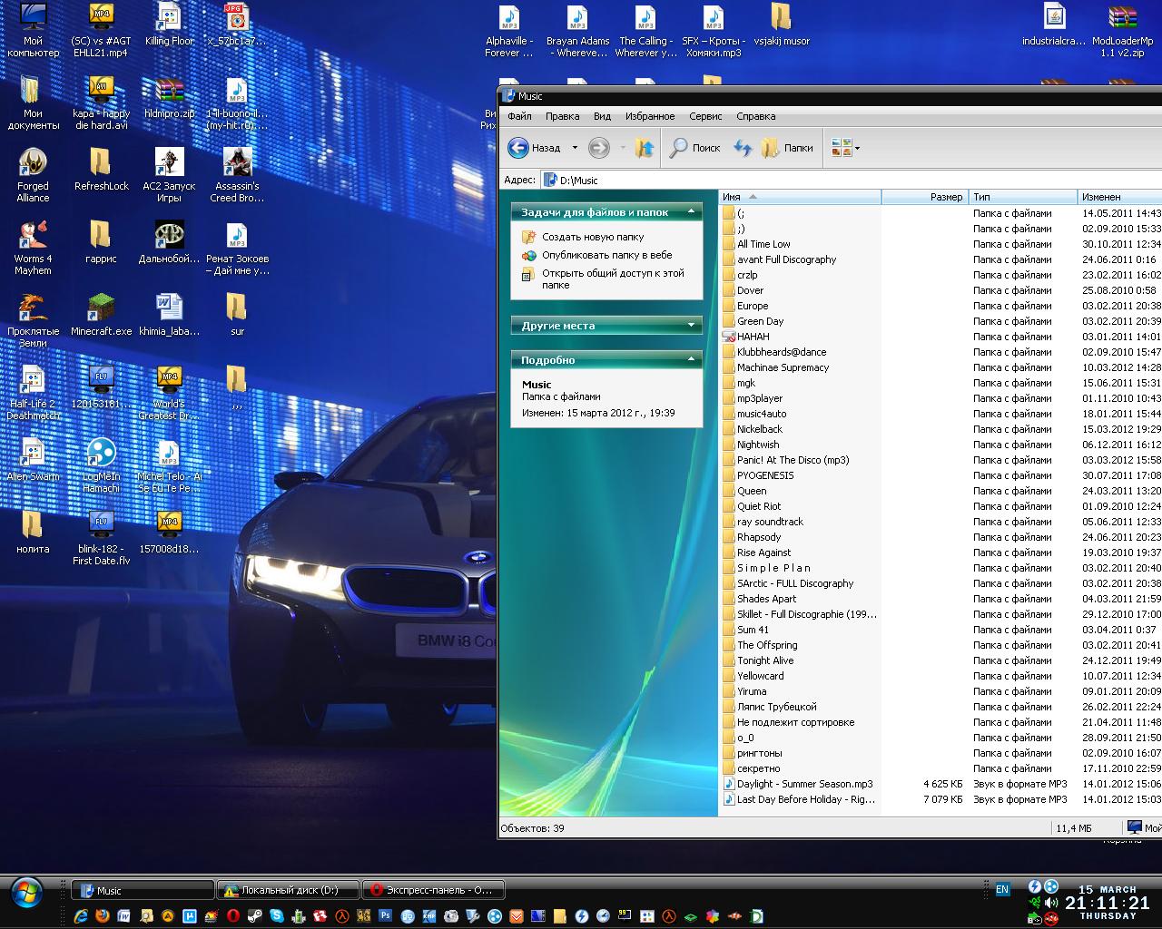Click the folder sync arrows toolbar icon
This screenshot has height=929, width=1162.
pyautogui.click(x=743, y=148)
